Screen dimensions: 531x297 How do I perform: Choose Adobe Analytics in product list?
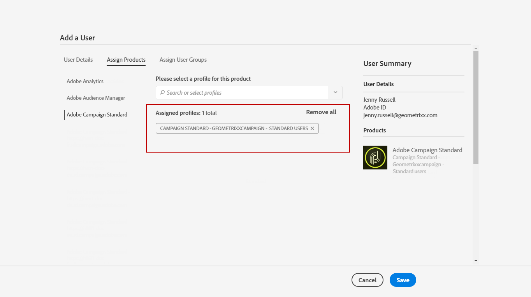(85, 81)
